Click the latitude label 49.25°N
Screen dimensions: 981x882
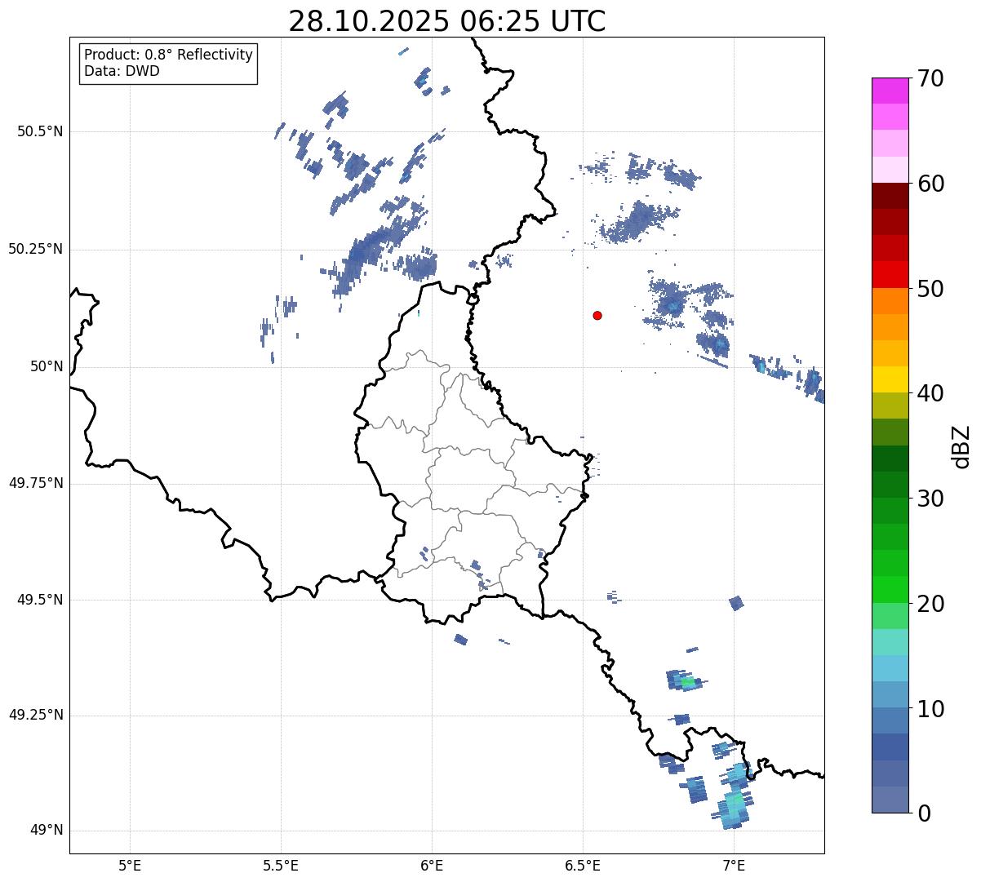coord(36,715)
